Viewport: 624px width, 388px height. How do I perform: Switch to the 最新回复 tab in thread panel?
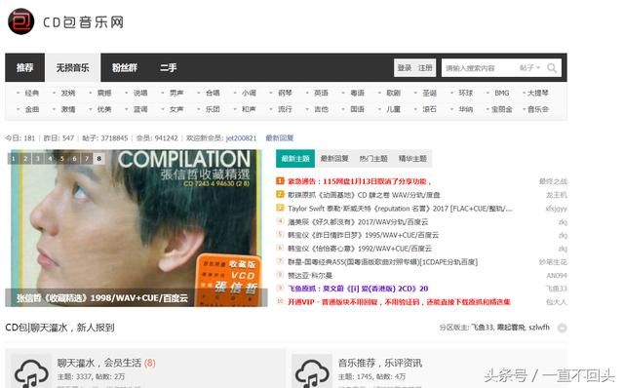[334, 158]
